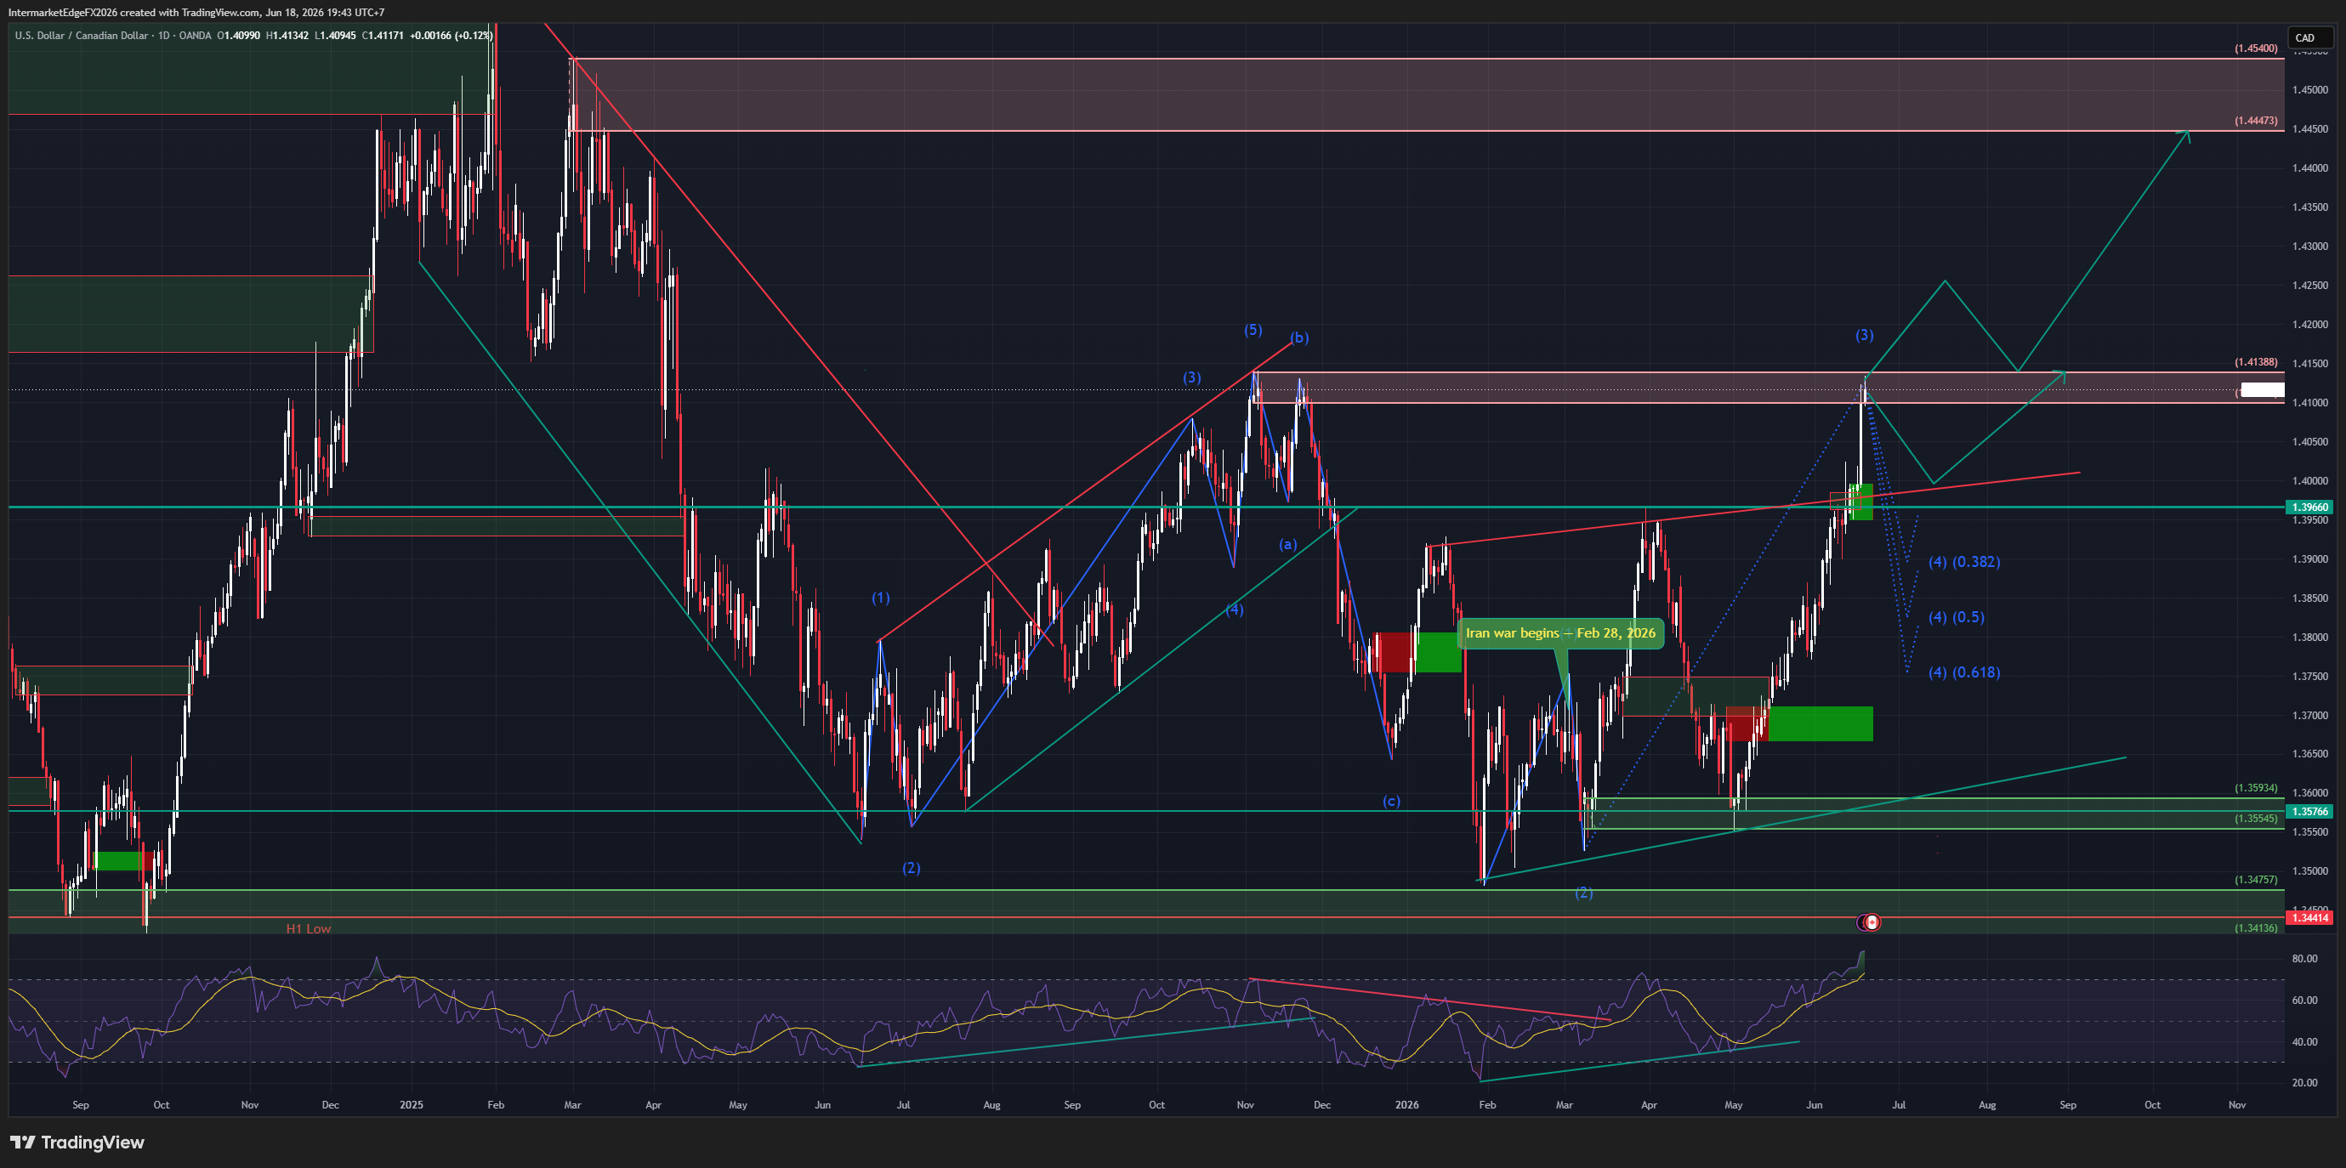Screen dimensions: 2346x1168
Task: Click the 60.00 RSI scale value
Action: click(2305, 1001)
